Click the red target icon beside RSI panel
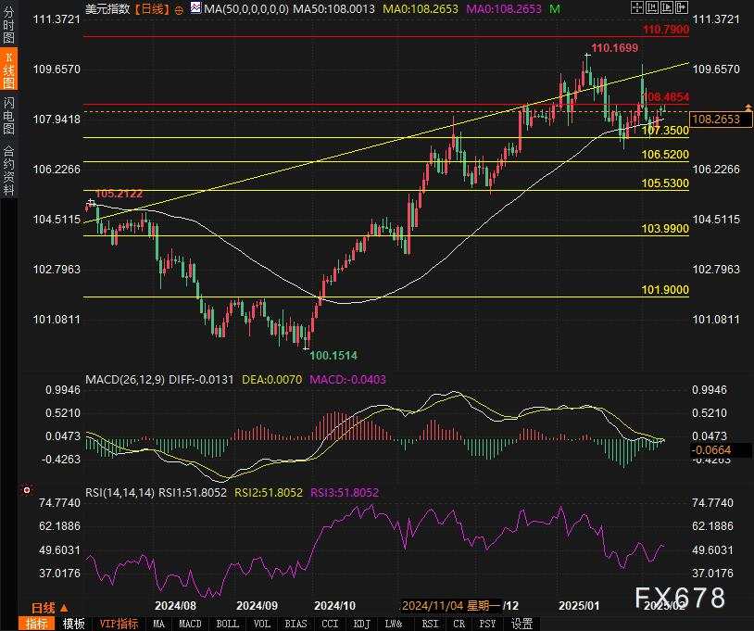The height and width of the screenshot is (631, 754). 27,490
